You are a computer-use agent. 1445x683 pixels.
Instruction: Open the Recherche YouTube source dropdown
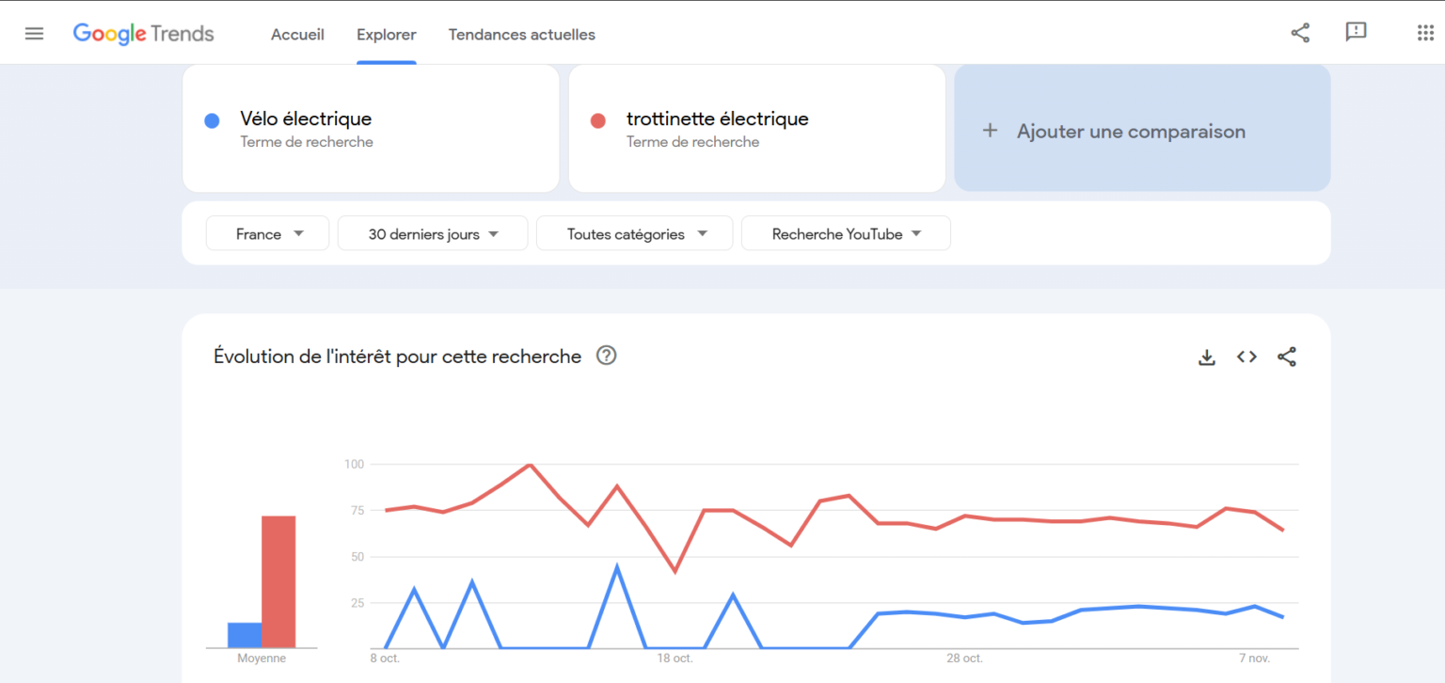tap(845, 232)
